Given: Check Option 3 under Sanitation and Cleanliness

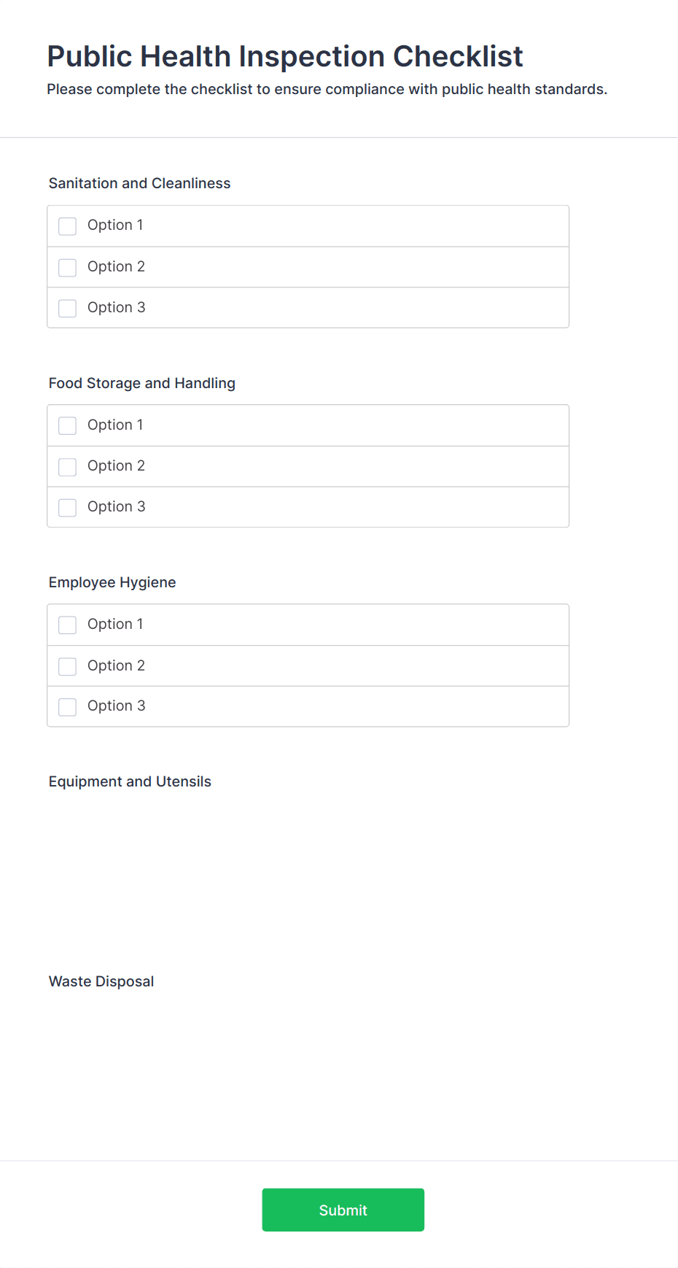Looking at the screenshot, I should pyautogui.click(x=67, y=308).
